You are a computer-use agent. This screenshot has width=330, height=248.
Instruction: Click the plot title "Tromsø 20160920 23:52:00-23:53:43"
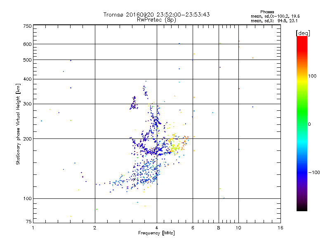tap(156, 14)
